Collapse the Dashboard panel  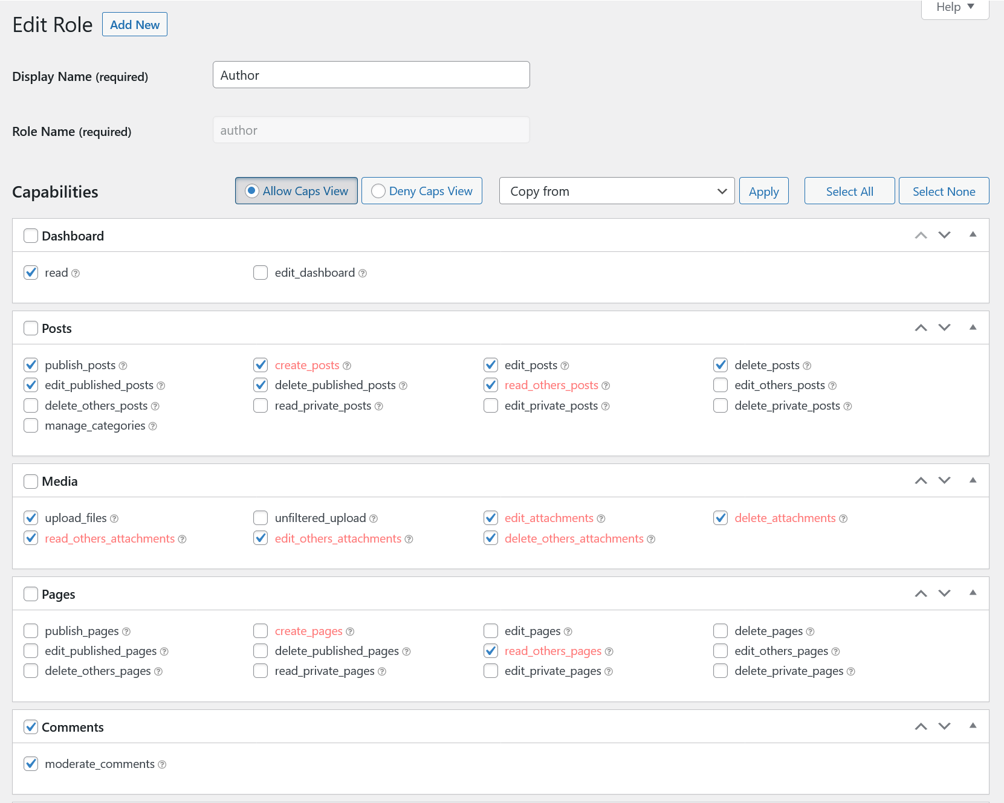tap(973, 234)
